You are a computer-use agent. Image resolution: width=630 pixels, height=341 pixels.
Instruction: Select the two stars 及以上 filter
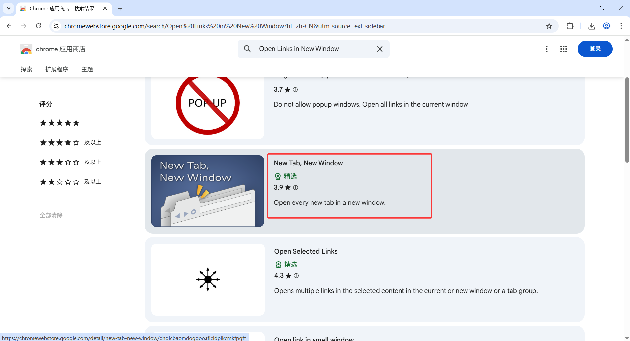pos(70,182)
